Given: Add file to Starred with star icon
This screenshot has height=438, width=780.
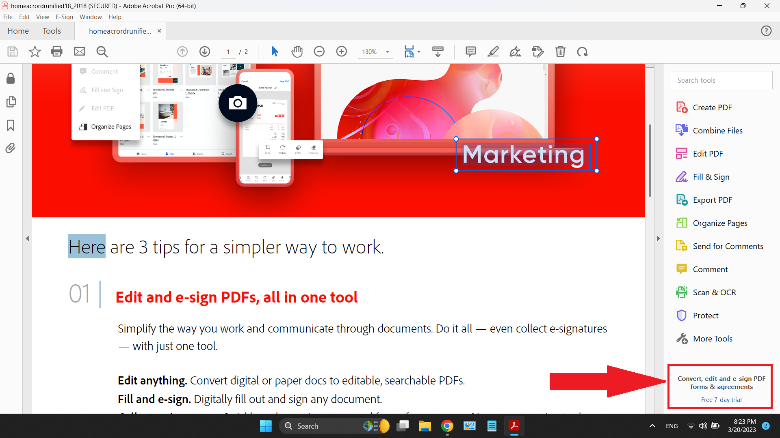Looking at the screenshot, I should (35, 52).
